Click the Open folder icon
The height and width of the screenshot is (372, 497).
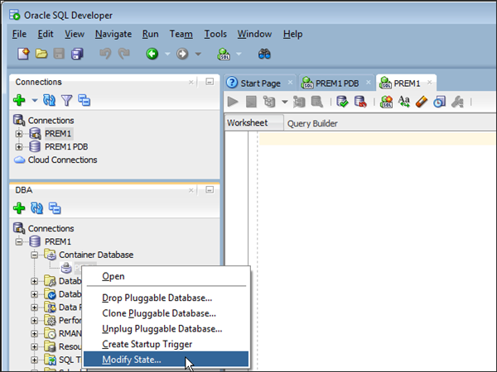[41, 54]
